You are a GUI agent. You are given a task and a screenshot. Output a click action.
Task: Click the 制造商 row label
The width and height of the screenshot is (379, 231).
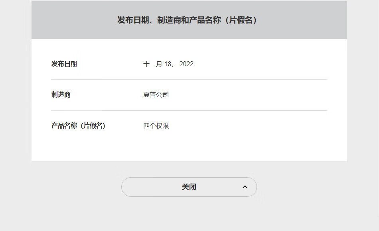pyautogui.click(x=61, y=95)
